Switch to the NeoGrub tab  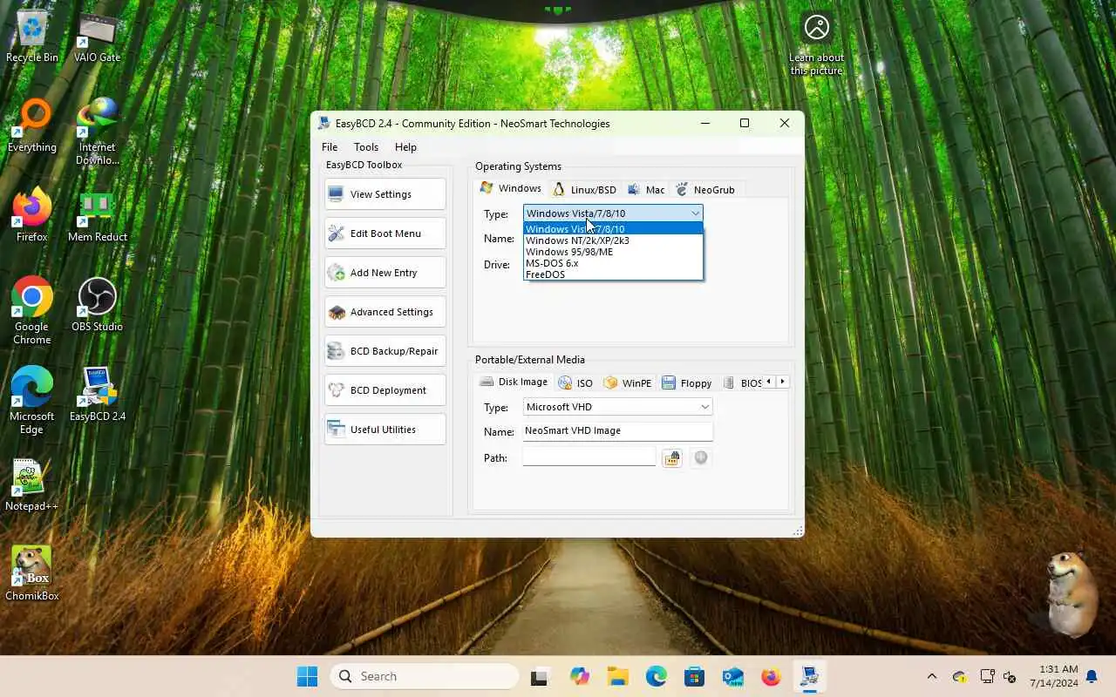pos(705,189)
